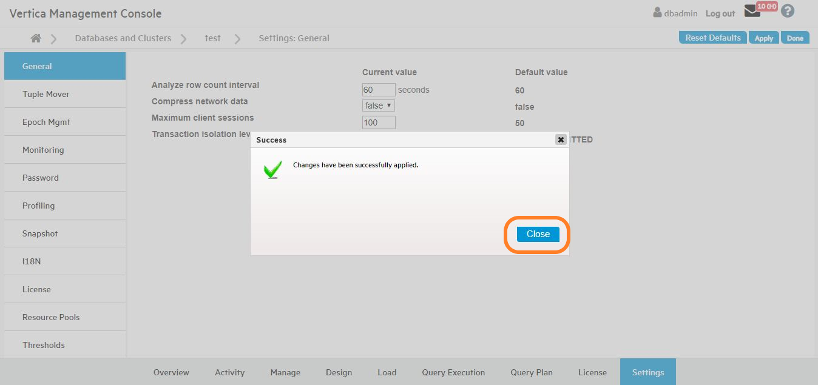
Task: Click the help question mark icon
Action: (x=788, y=11)
